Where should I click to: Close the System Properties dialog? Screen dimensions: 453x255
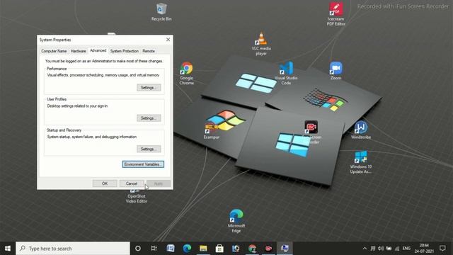[x=168, y=40]
